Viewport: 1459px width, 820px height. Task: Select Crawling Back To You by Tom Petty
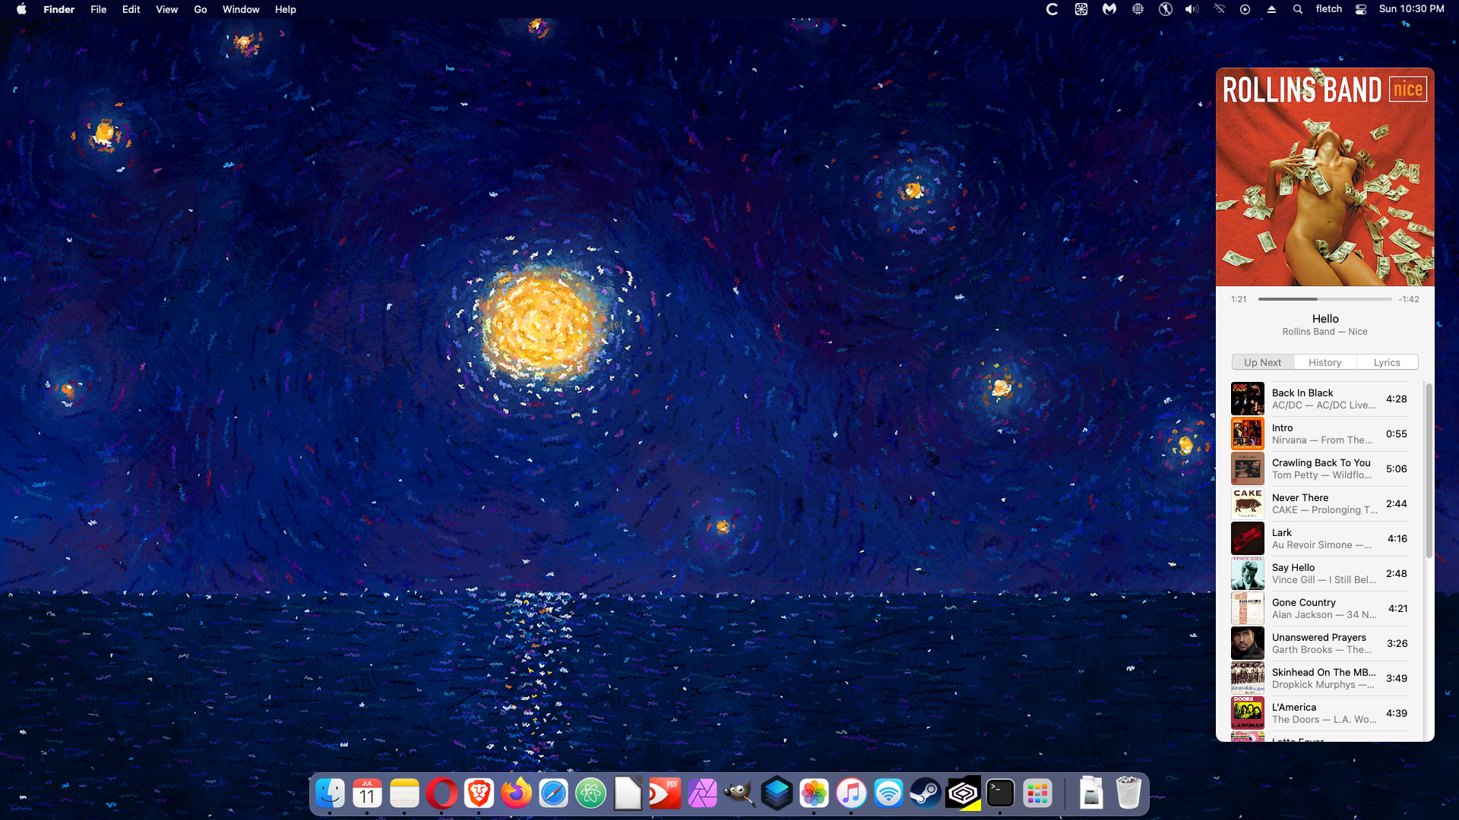pyautogui.click(x=1319, y=468)
